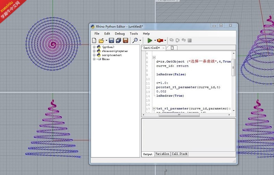This screenshot has width=274, height=175.
Task: Click the scroll right arrow of code editor
Action: [229, 115]
